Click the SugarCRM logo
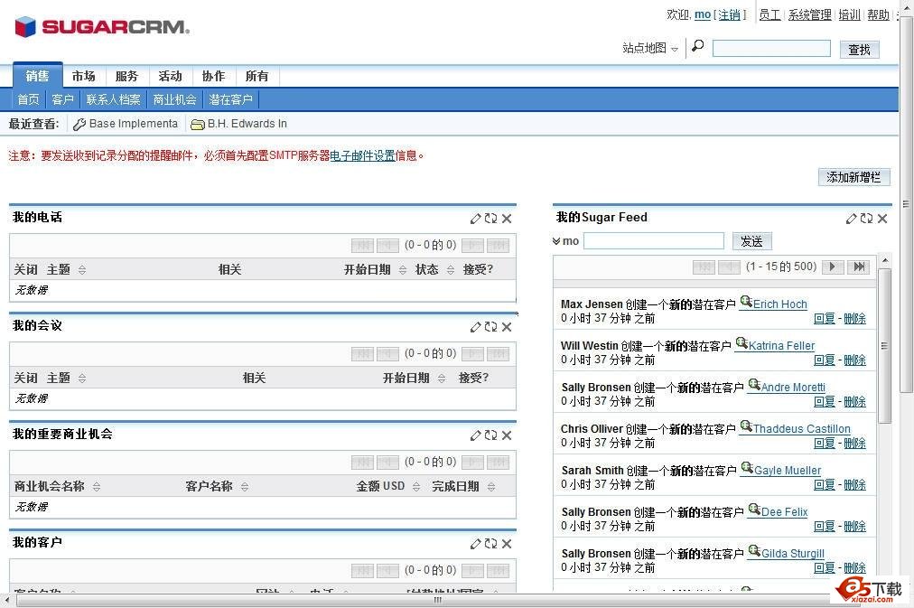This screenshot has width=914, height=608. (102, 27)
